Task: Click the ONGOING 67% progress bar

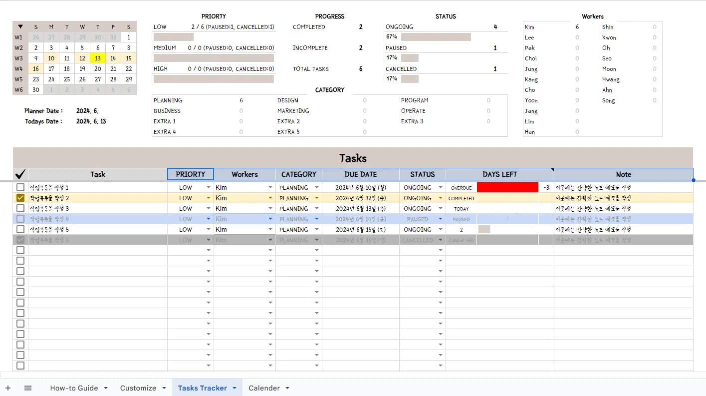Action: point(436,37)
